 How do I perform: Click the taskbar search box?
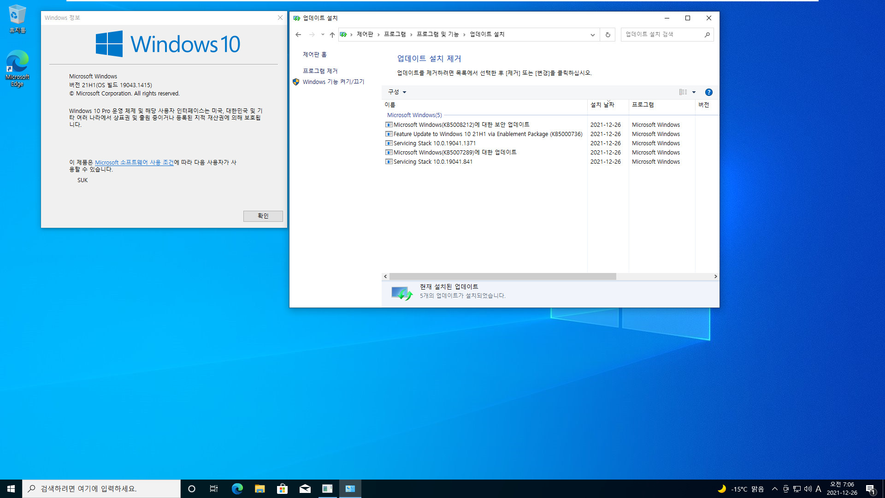pos(101,489)
